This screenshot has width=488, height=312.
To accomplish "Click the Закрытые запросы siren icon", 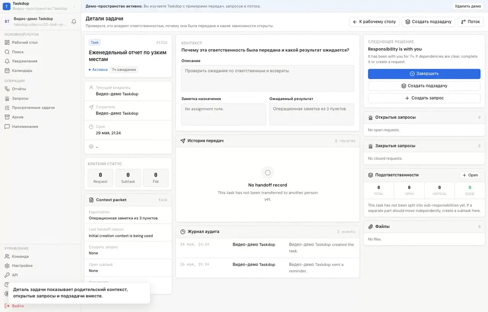I will (371, 146).
